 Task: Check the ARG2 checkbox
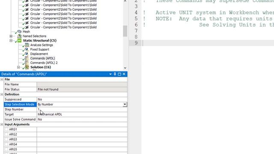[x=6, y=134]
